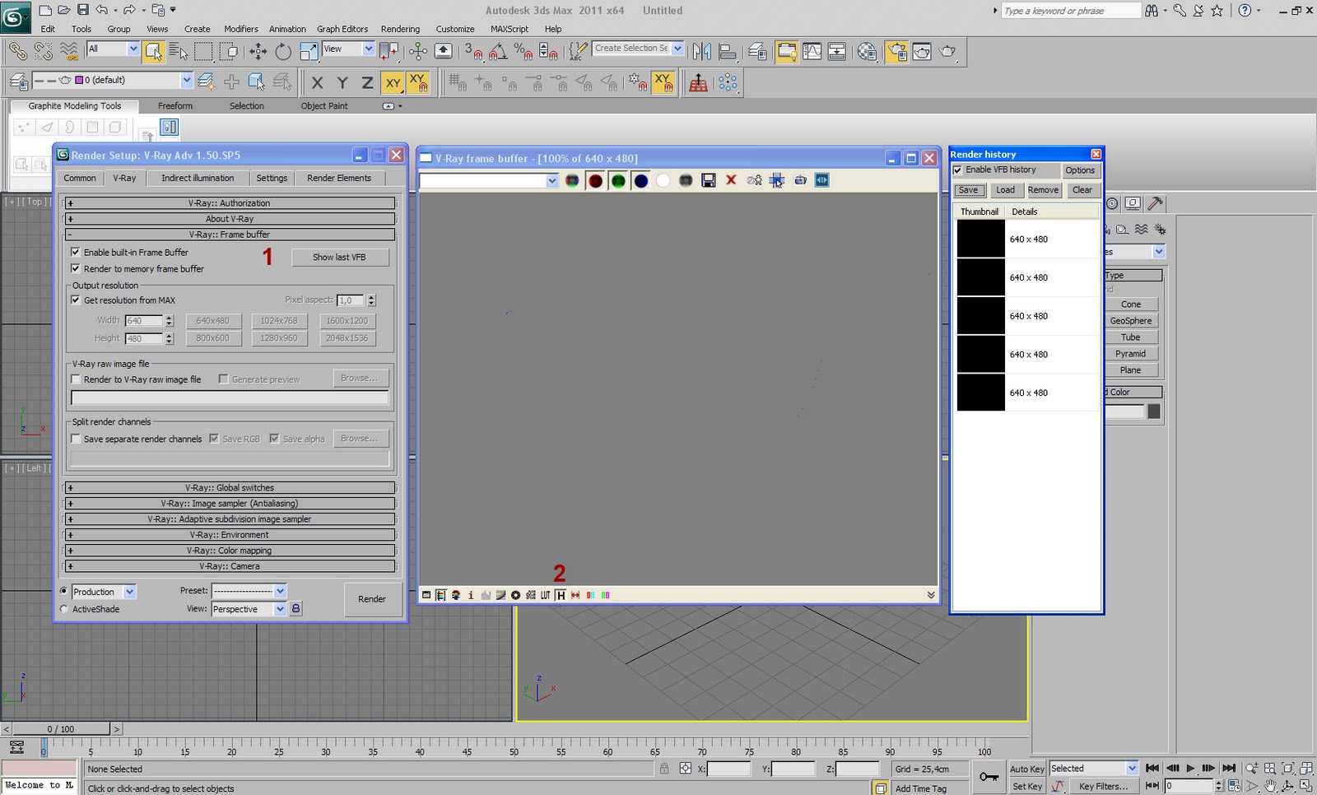Expand the V-Ray:: Color mapping rollout

230,551
